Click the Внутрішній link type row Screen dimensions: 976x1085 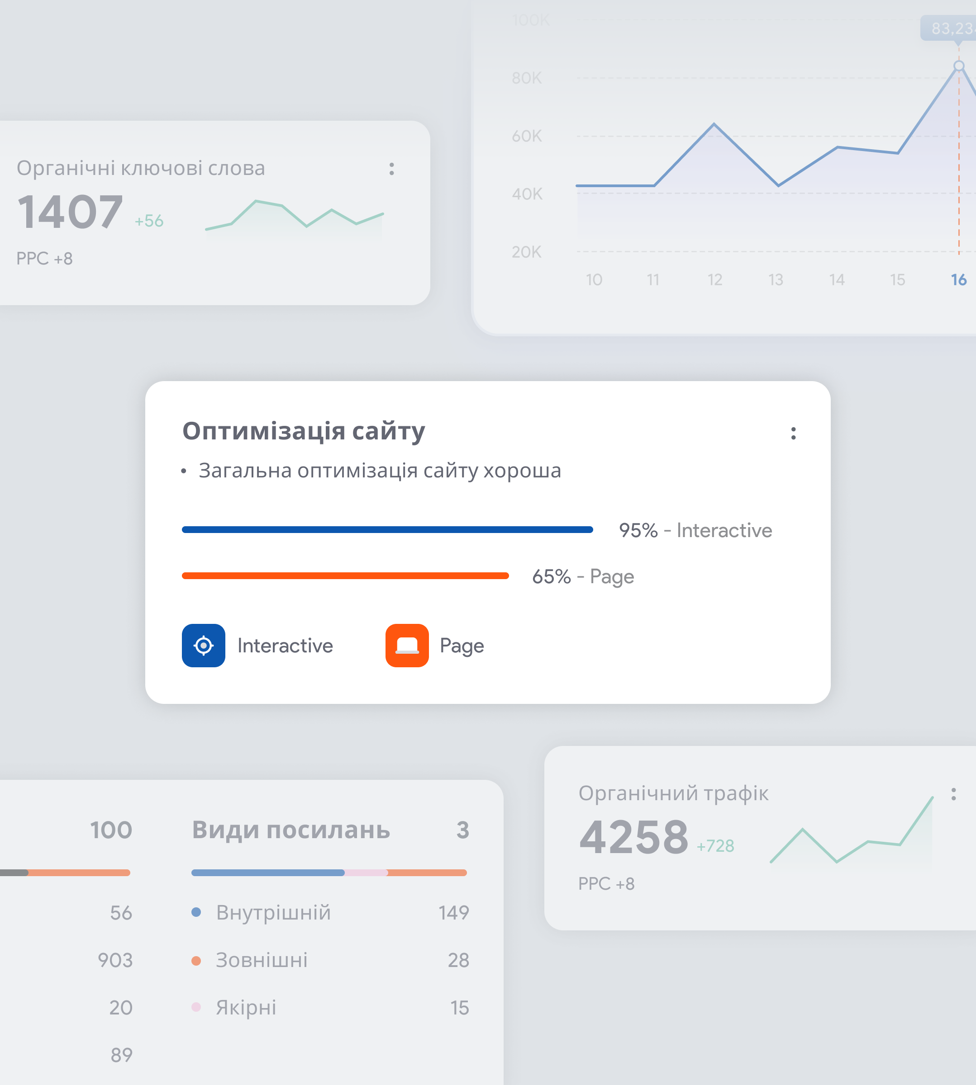coord(273,912)
